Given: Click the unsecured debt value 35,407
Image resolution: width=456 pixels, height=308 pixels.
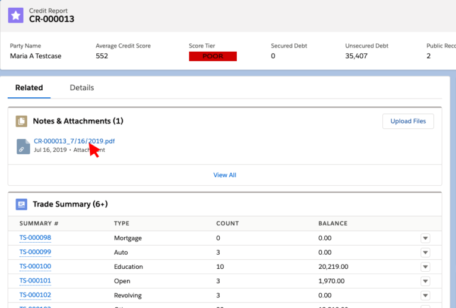Looking at the screenshot, I should tap(356, 56).
